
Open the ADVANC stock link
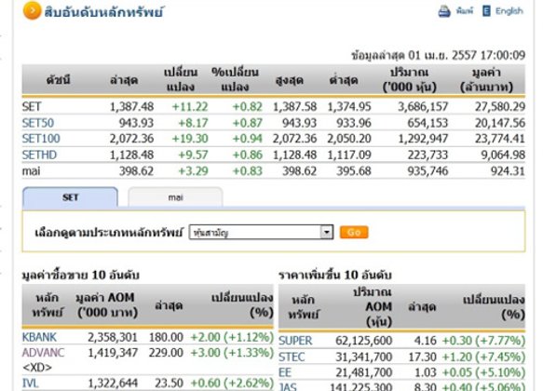pos(43,353)
